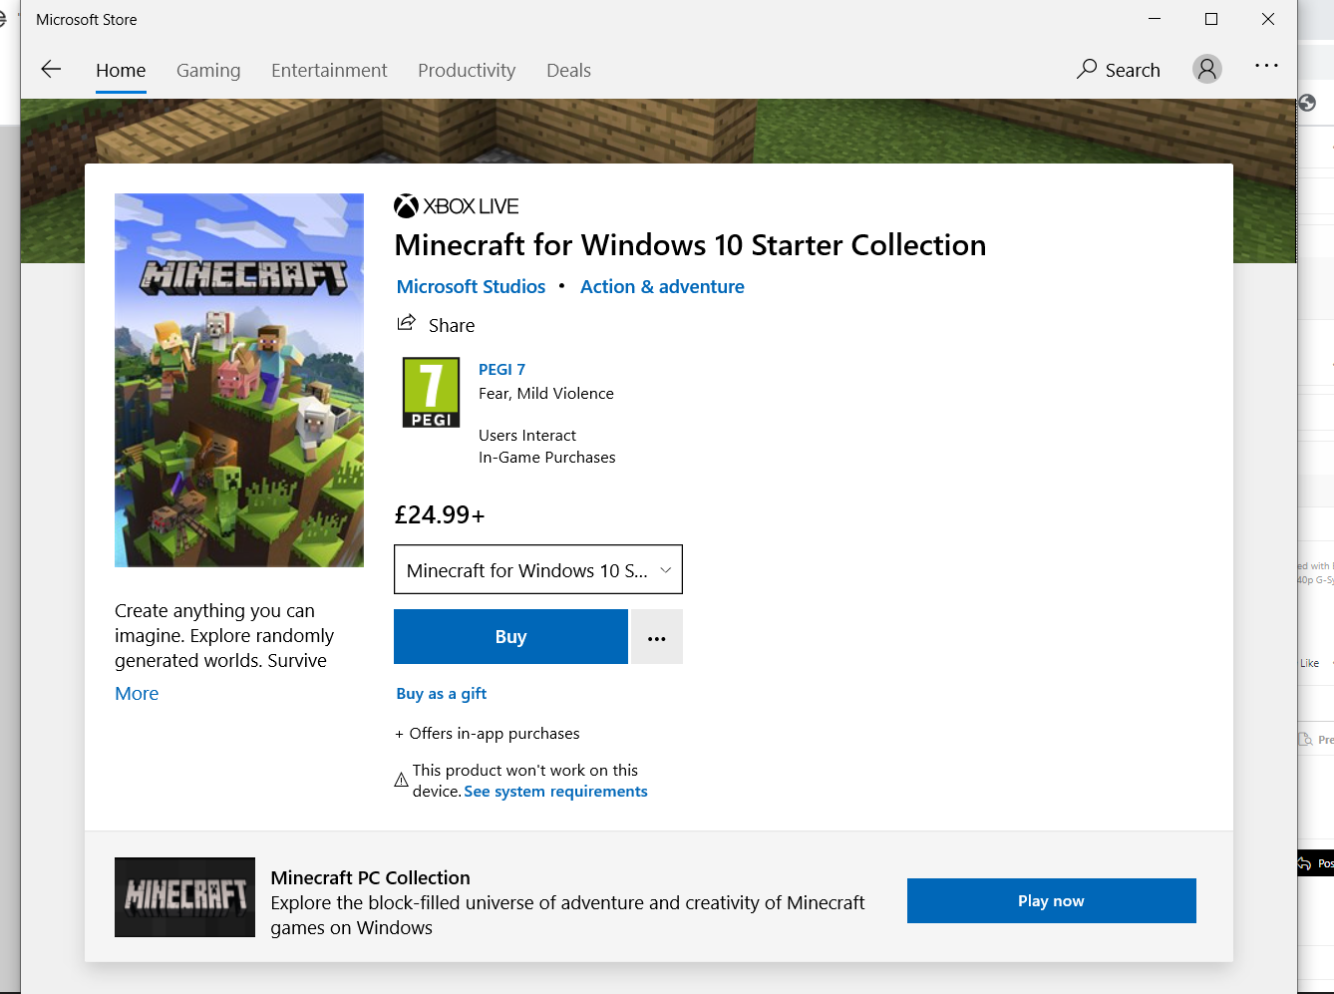Click More to expand the description
The height and width of the screenshot is (994, 1334).
[x=137, y=694]
